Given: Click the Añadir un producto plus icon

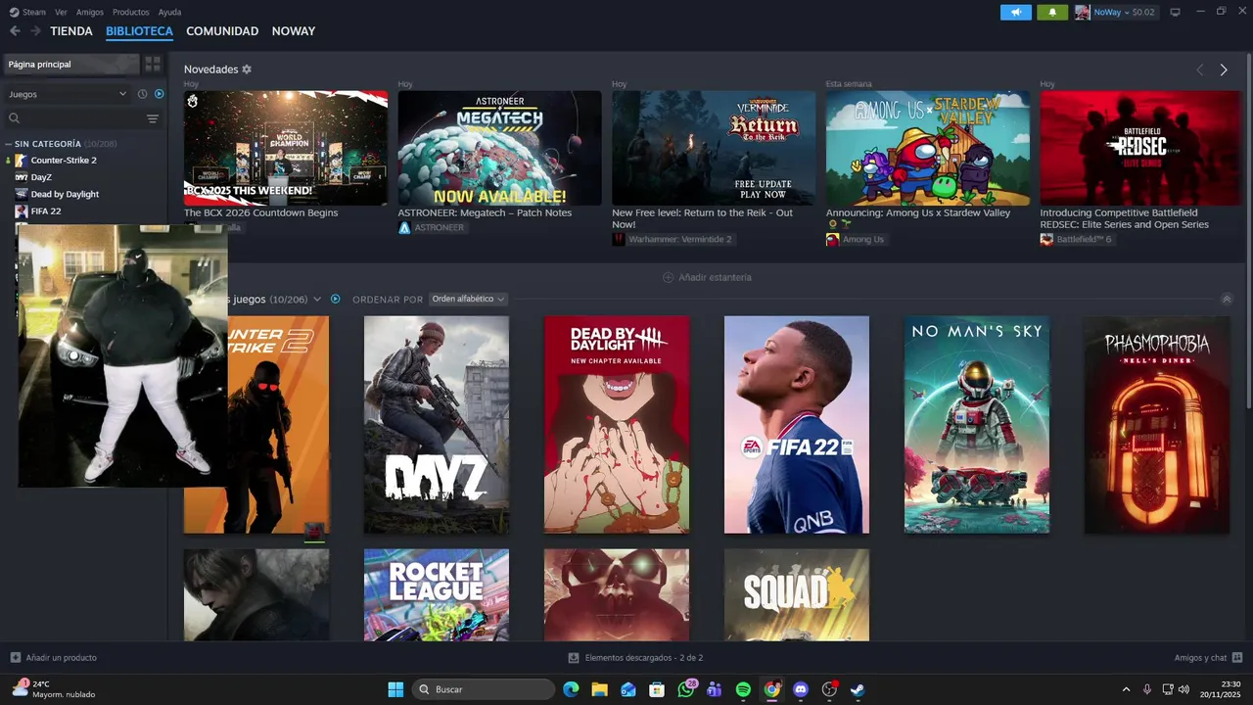Looking at the screenshot, I should pyautogui.click(x=15, y=658).
